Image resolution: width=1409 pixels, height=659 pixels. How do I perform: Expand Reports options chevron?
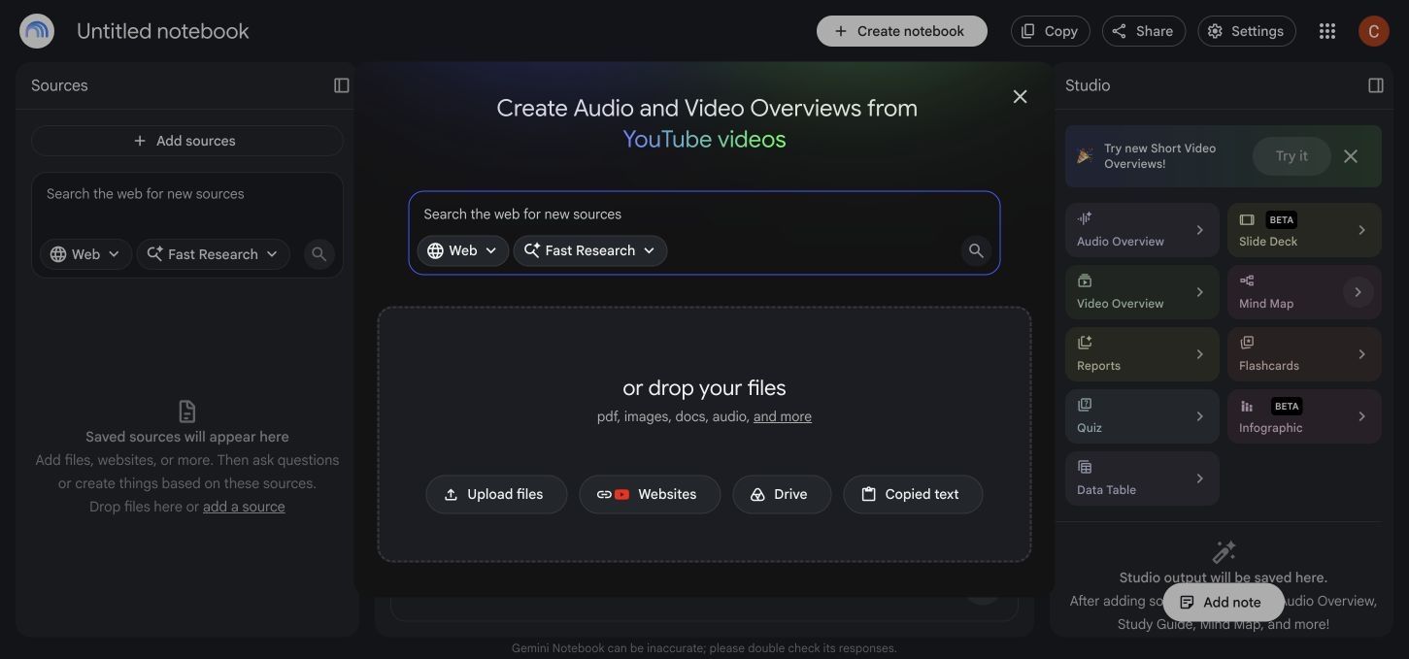1200,354
